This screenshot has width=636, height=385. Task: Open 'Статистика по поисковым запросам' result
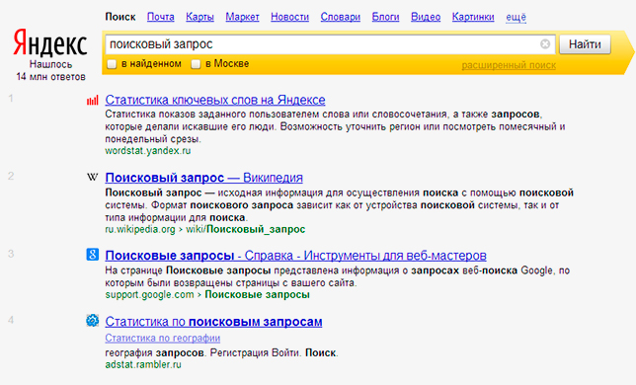[x=213, y=322]
